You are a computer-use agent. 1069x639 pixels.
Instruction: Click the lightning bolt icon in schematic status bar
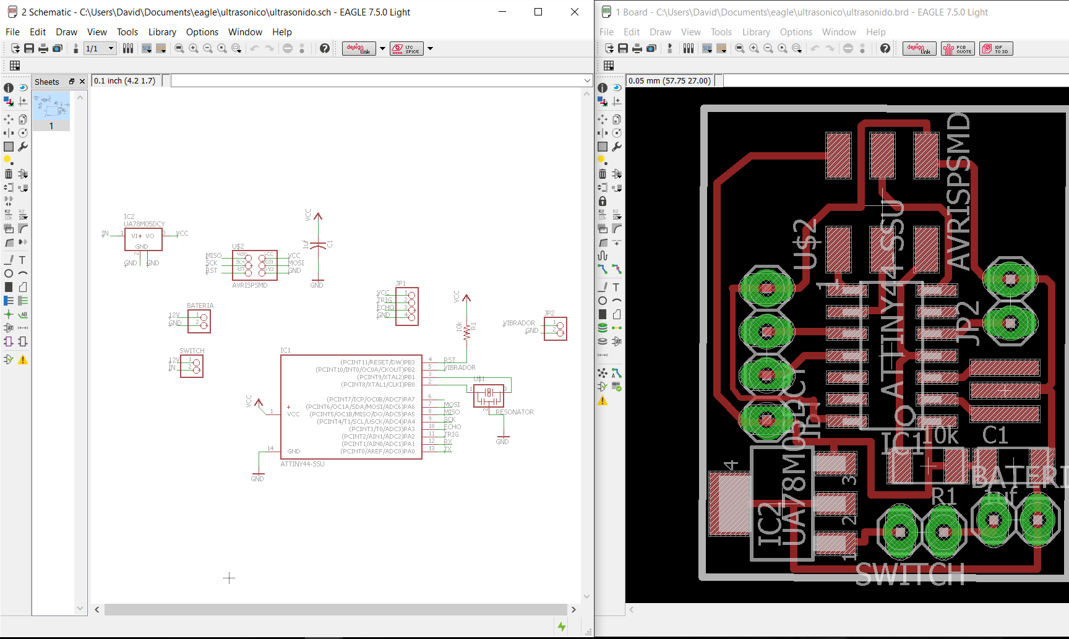[562, 627]
